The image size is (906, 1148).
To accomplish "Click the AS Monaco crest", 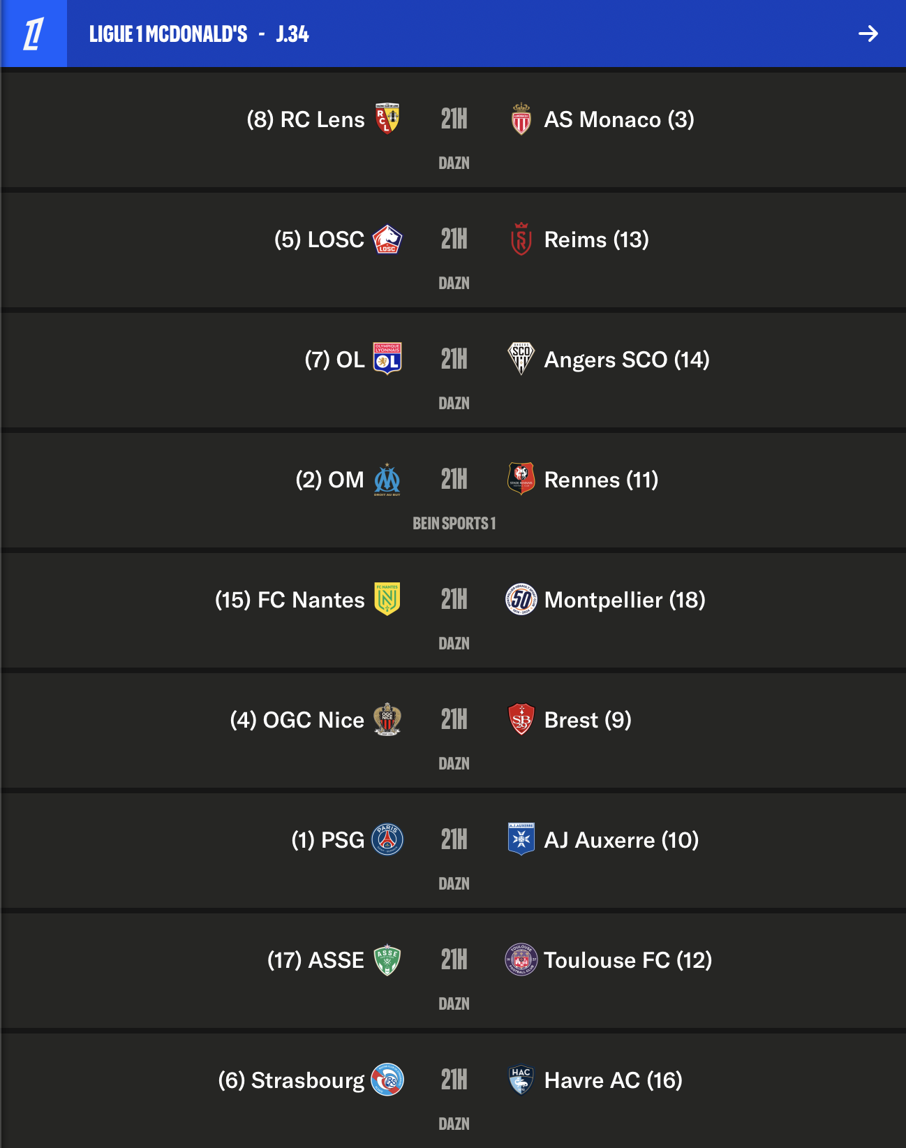I will tap(521, 119).
